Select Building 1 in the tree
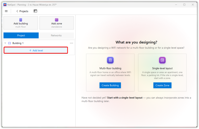This screenshot has height=129, width=199. click(18, 43)
